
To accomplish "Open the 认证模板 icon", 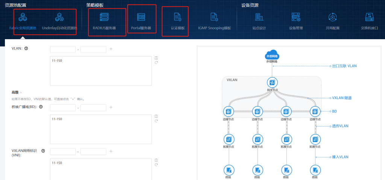I will [x=177, y=17].
